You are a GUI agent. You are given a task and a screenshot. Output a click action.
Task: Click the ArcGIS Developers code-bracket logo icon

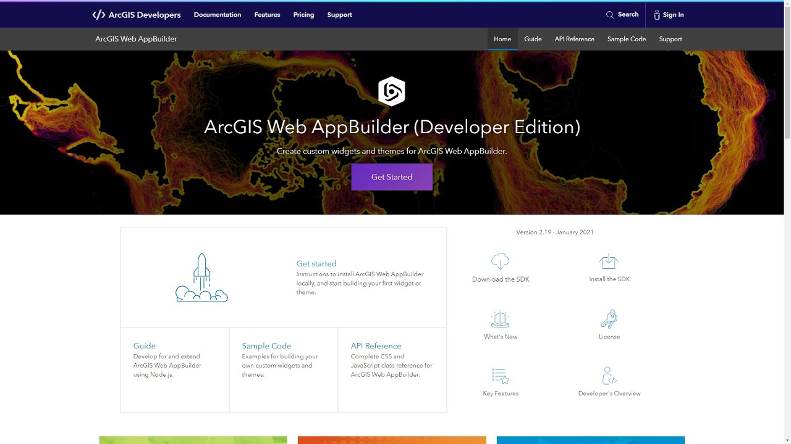click(x=98, y=15)
